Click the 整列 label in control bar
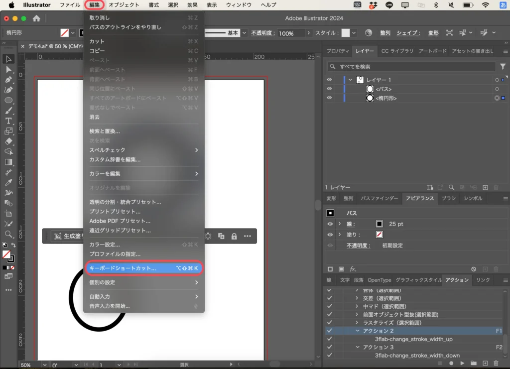 click(385, 33)
